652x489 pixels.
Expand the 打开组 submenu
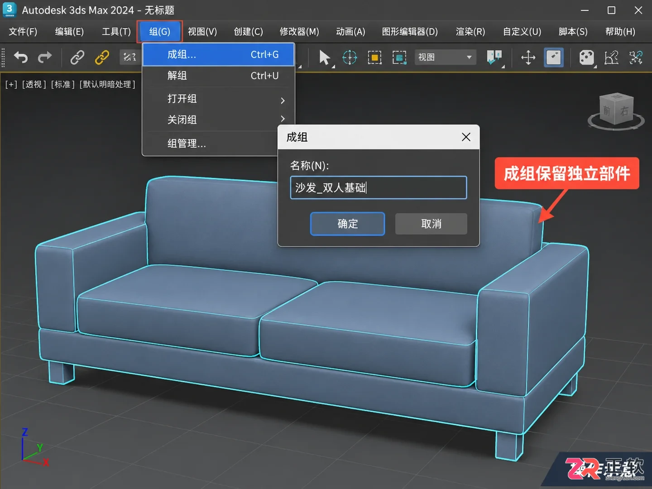click(x=219, y=99)
